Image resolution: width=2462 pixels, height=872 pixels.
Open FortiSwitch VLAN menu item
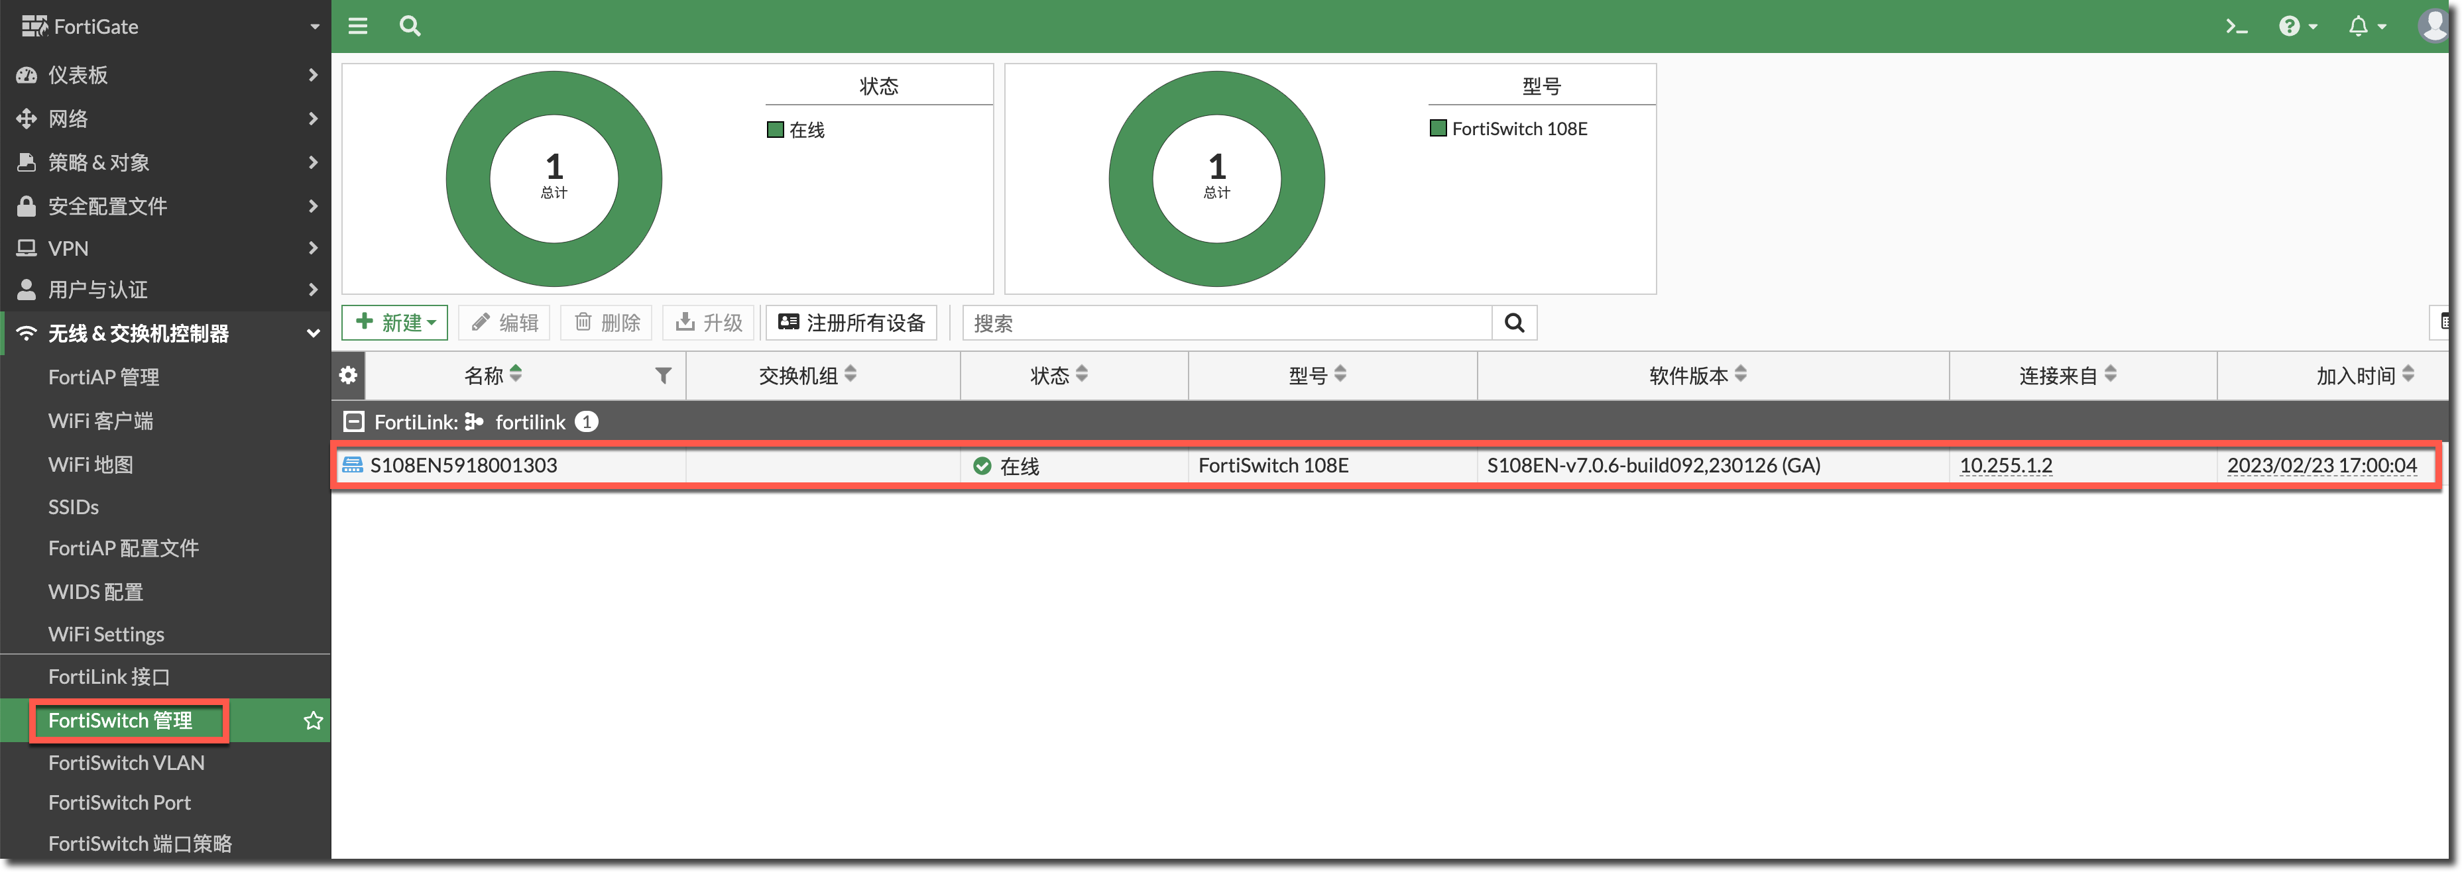coord(126,763)
